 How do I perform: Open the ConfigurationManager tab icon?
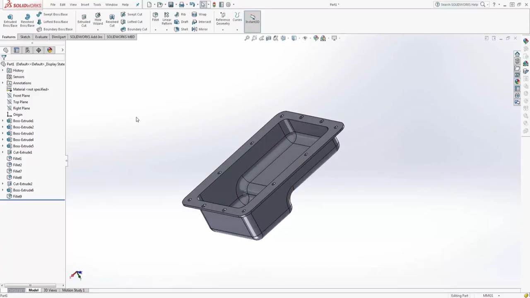(27, 50)
